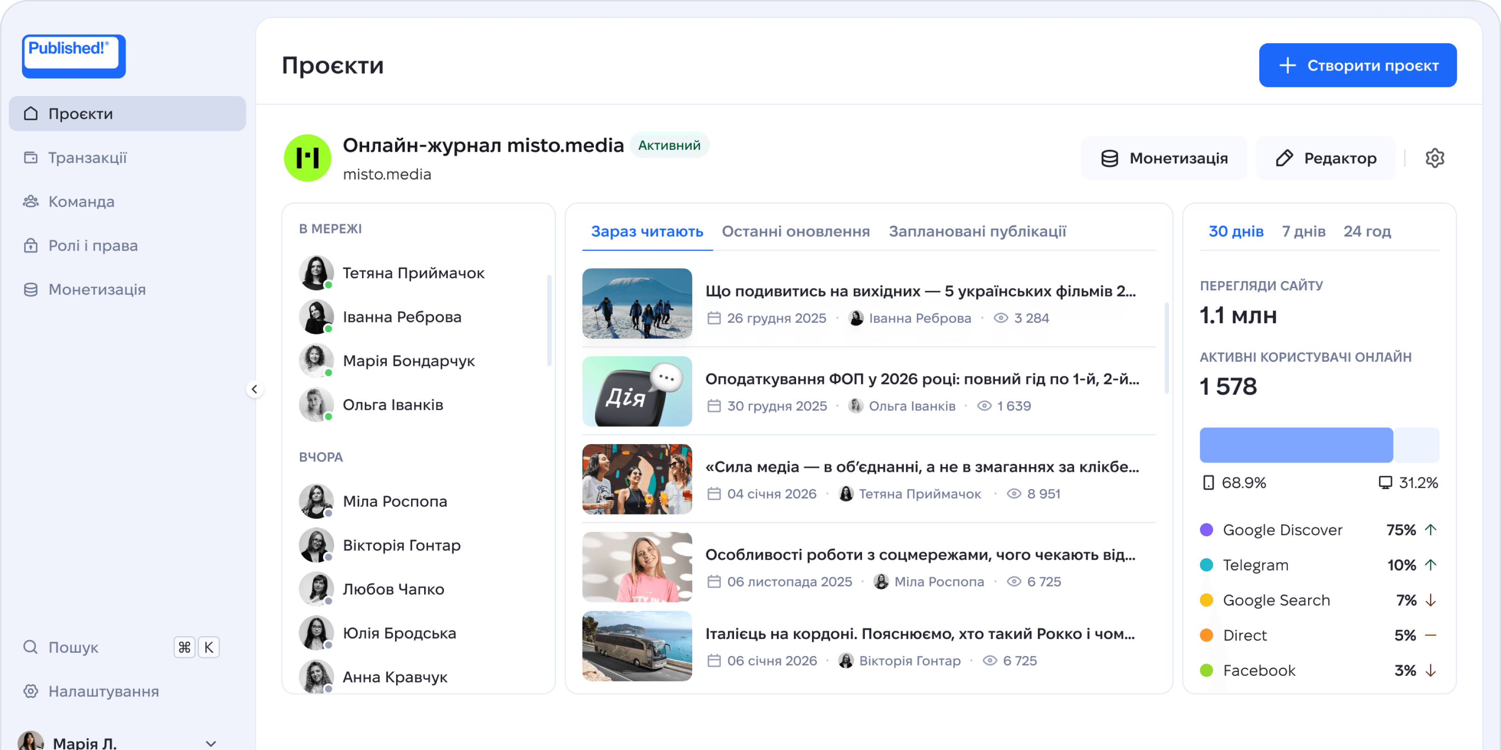
Task: Click the Ролі і права lock icon
Action: (30, 246)
